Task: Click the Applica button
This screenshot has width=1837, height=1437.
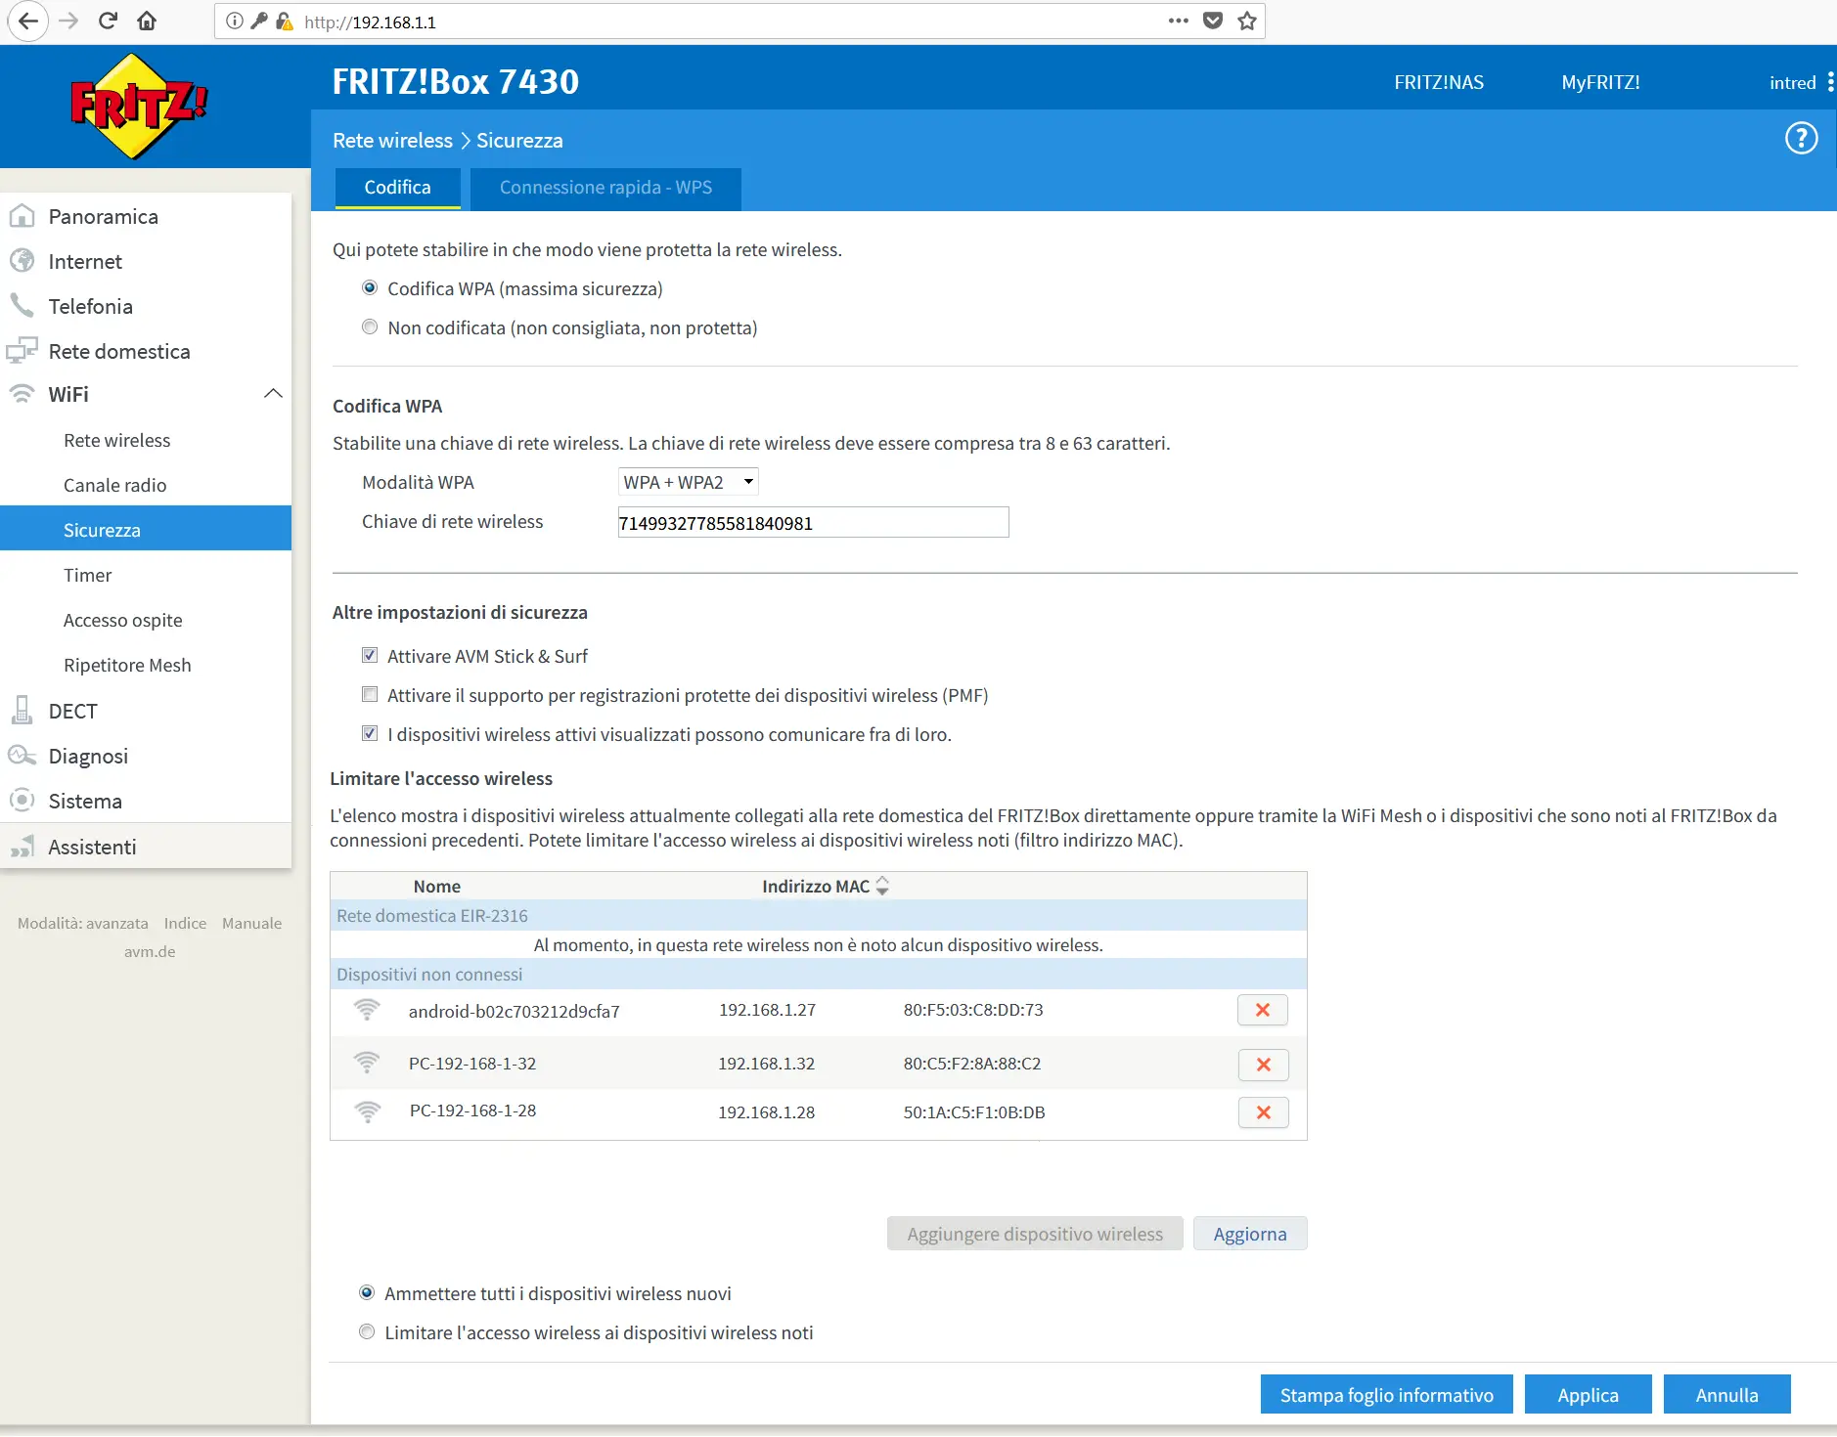Action: coord(1588,1394)
